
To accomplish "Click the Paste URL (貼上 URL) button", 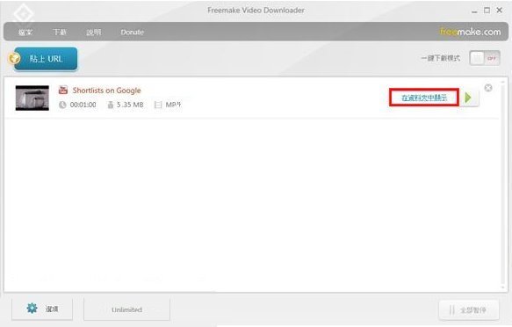I will pyautogui.click(x=46, y=59).
